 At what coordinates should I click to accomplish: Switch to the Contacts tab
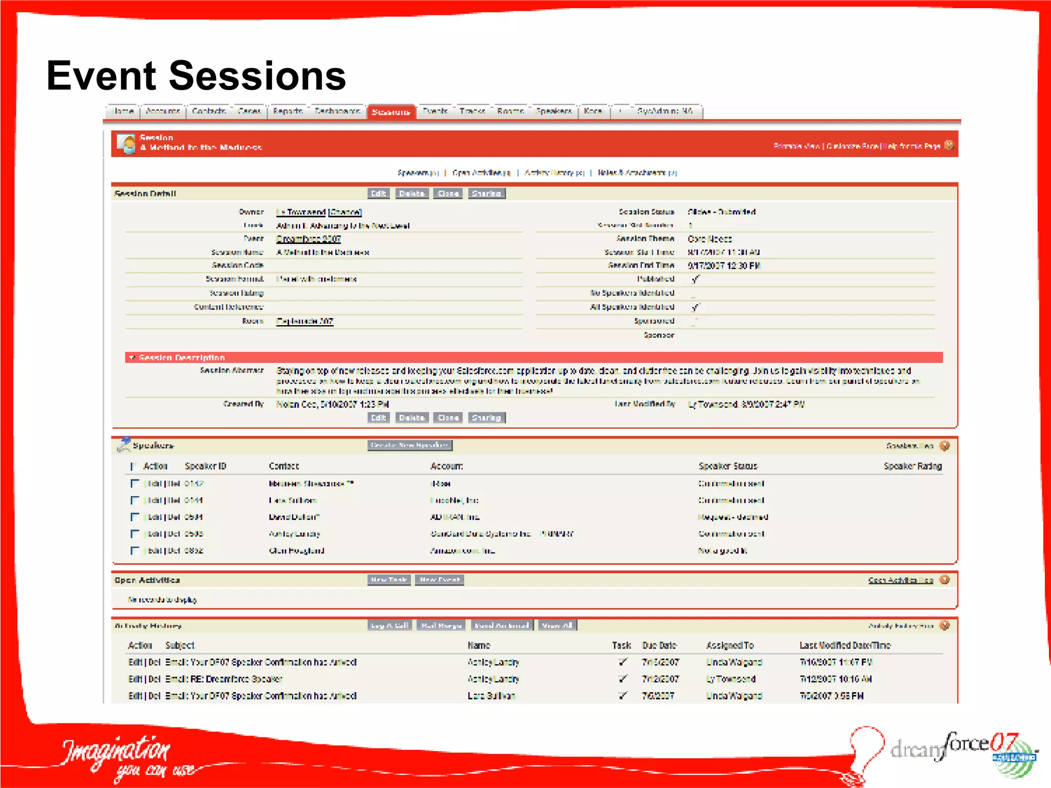tap(209, 111)
